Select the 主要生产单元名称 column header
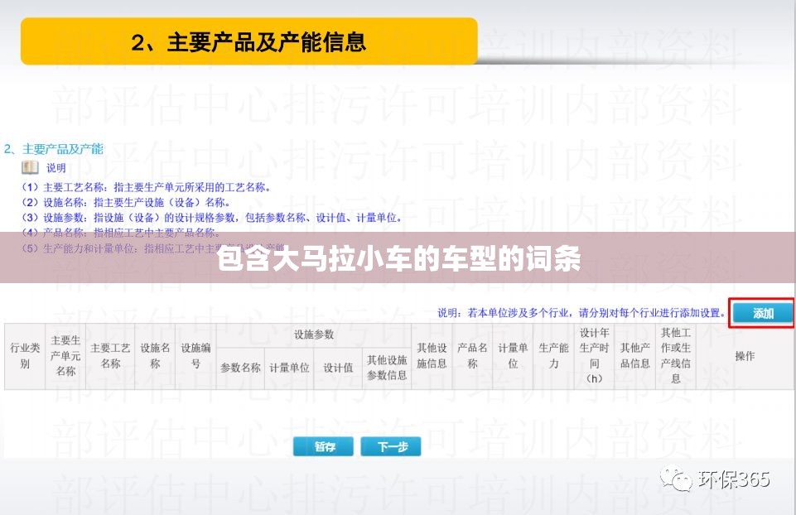The image size is (796, 515). point(65,356)
